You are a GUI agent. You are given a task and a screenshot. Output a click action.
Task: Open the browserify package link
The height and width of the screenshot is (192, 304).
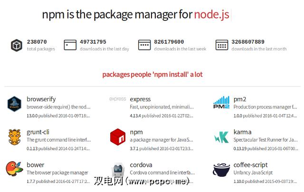41,99
